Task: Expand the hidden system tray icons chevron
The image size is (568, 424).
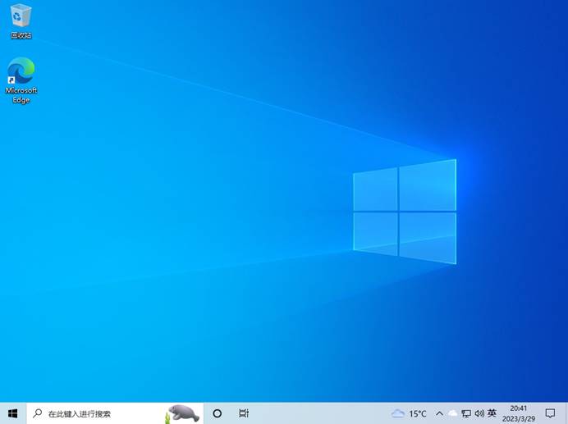Action: point(439,413)
